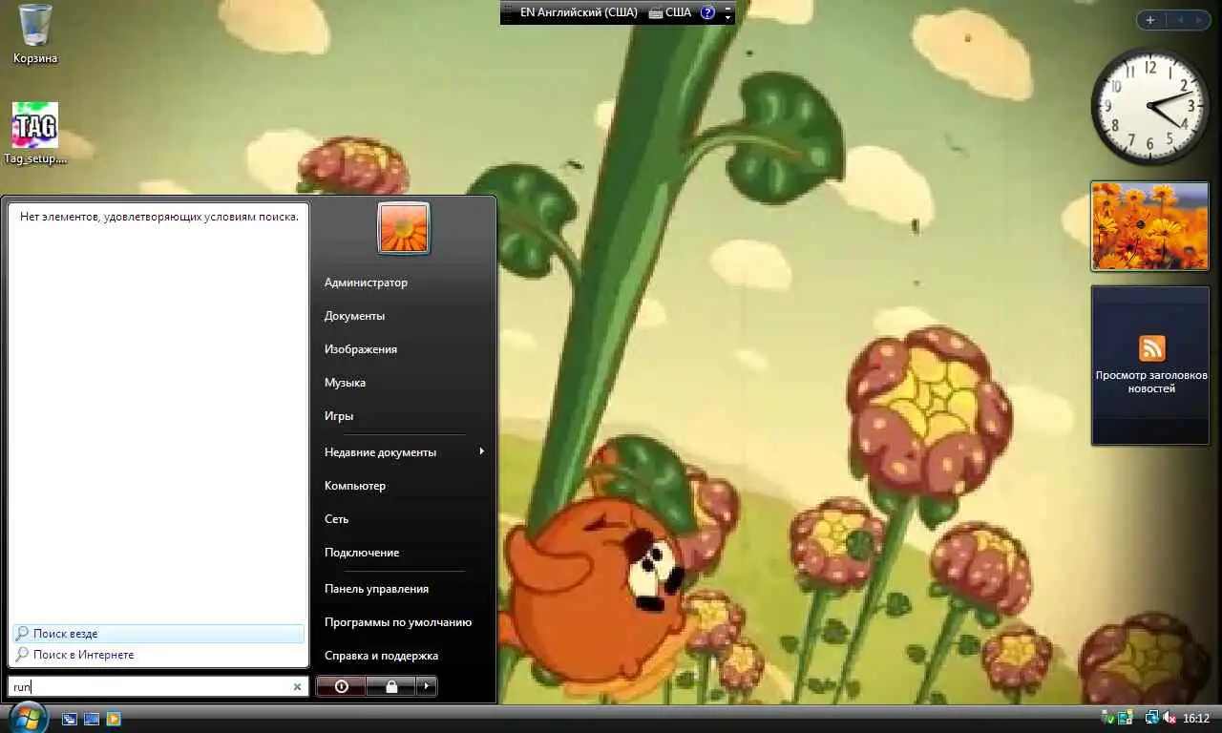This screenshot has height=733, width=1222.
Task: Open the Корзина recycle bin icon
Action: [35, 34]
